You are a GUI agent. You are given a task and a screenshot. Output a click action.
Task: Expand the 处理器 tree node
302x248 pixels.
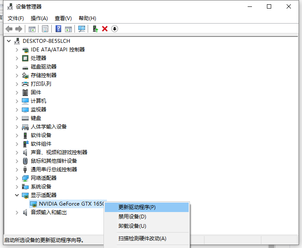pos(17,58)
